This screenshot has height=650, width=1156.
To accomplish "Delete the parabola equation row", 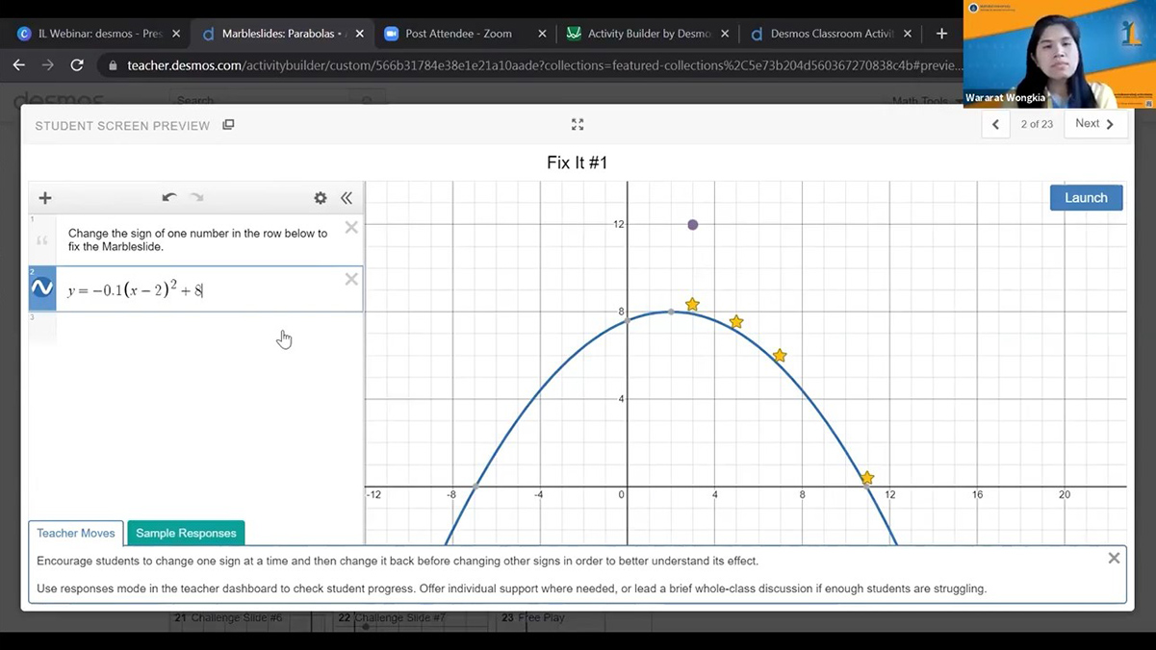I will (351, 279).
